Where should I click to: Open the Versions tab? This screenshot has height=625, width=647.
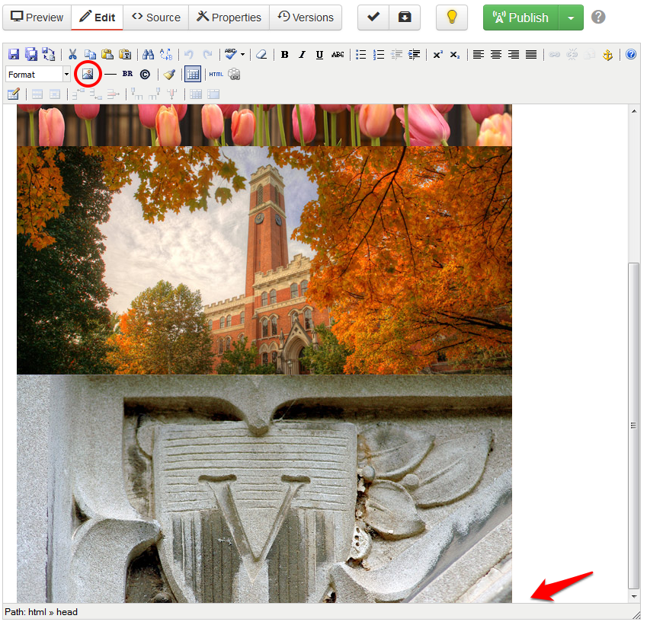pos(306,18)
